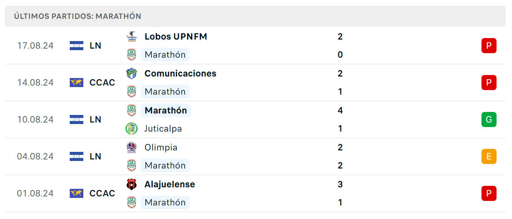The height and width of the screenshot is (219, 512).
Task: Click Marathón crest in 10.08.24 match
Action: 132,110
